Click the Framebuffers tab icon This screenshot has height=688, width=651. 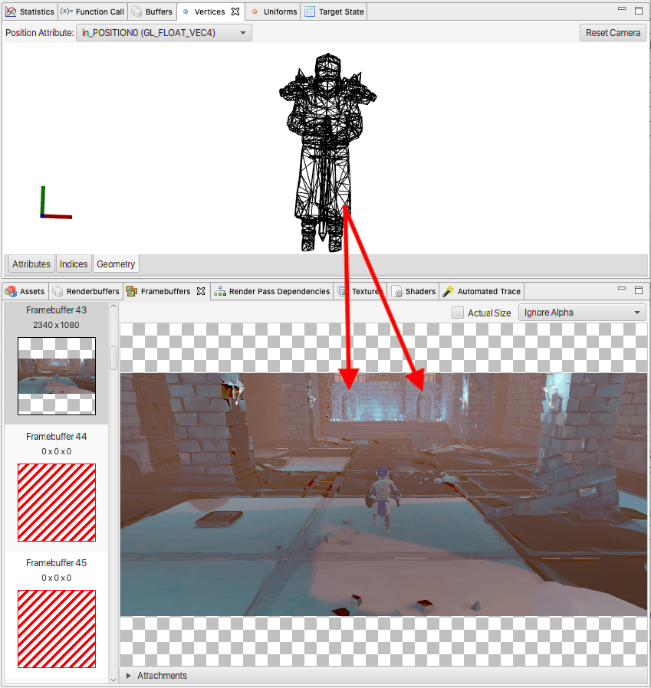tap(131, 291)
